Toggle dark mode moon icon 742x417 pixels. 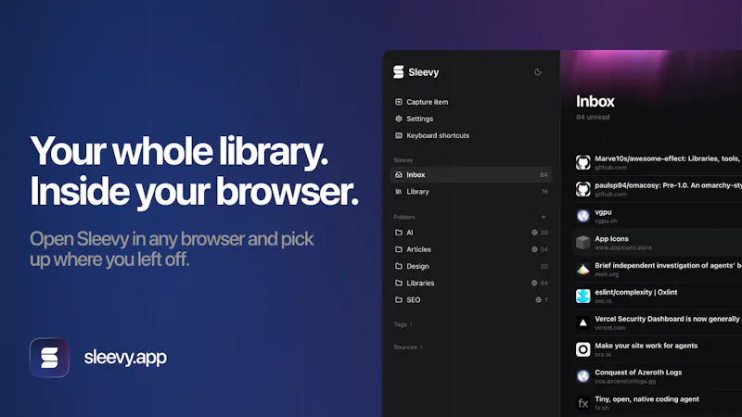click(x=538, y=72)
